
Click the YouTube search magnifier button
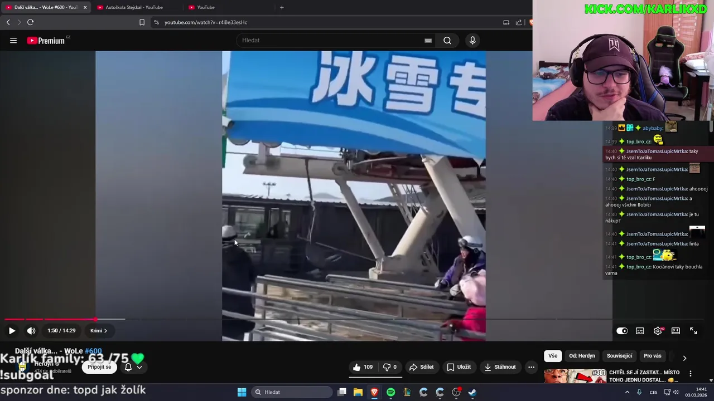[x=447, y=40]
